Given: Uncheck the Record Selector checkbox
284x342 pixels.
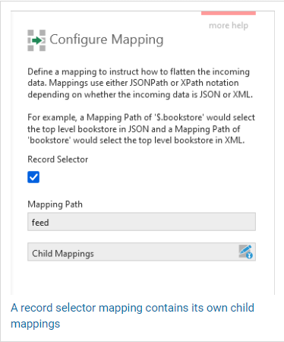Looking at the screenshot, I should coord(33,177).
